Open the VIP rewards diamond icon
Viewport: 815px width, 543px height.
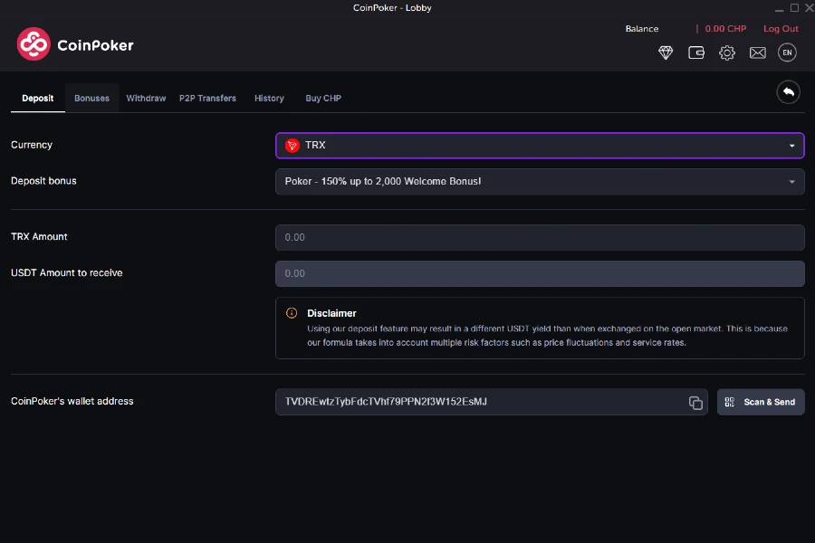point(666,53)
